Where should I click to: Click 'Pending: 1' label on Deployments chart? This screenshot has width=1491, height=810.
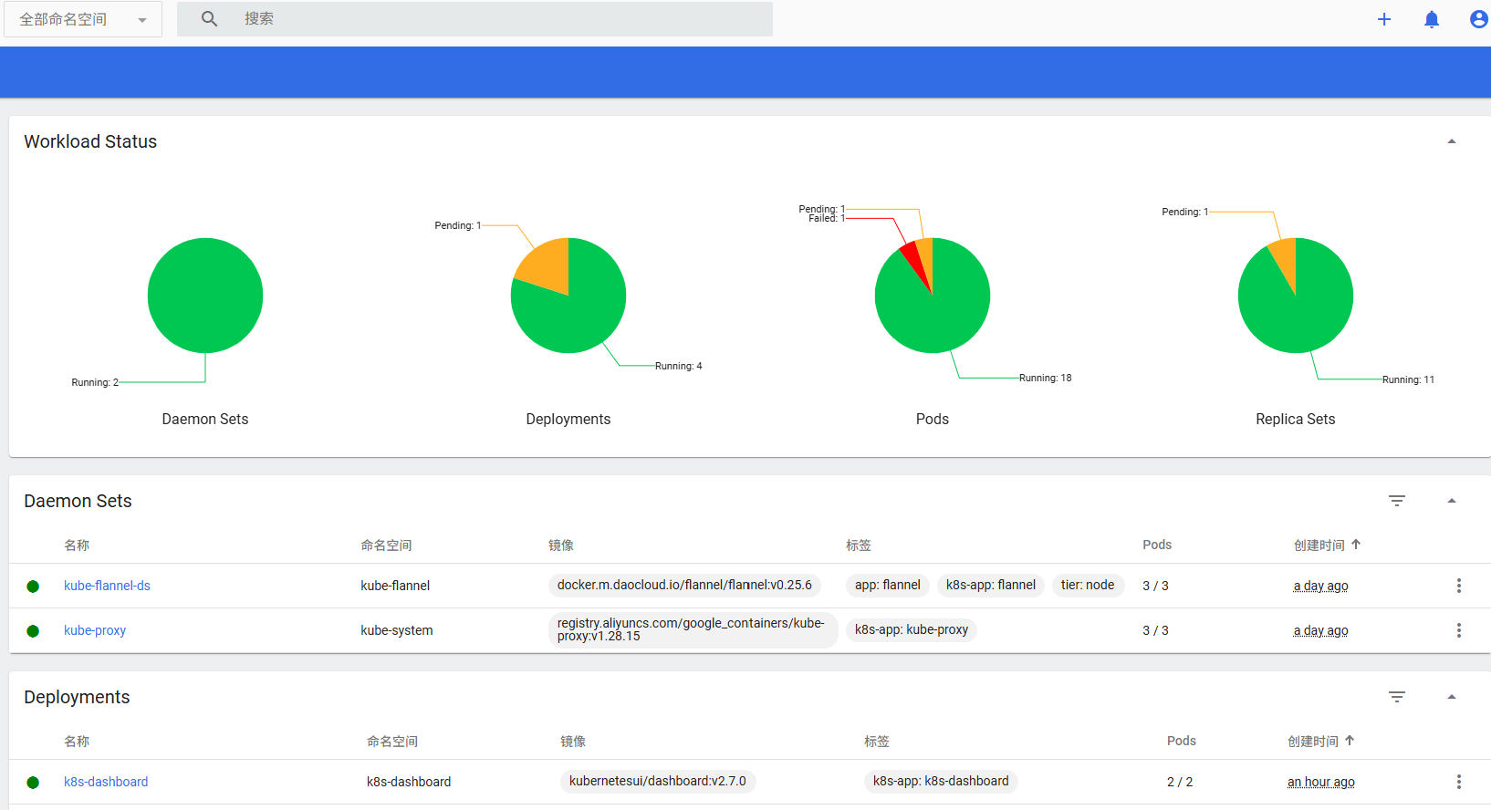[458, 225]
